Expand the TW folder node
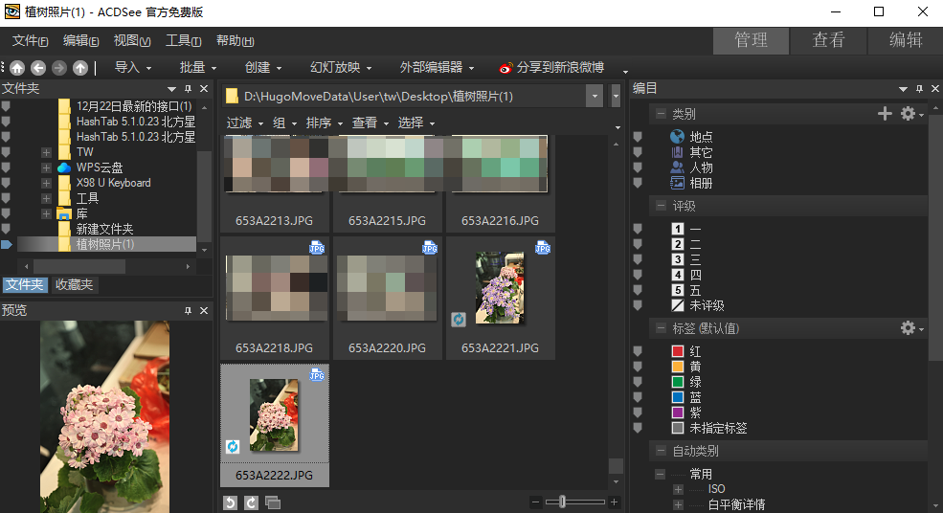Image resolution: width=943 pixels, height=513 pixels. 46,152
